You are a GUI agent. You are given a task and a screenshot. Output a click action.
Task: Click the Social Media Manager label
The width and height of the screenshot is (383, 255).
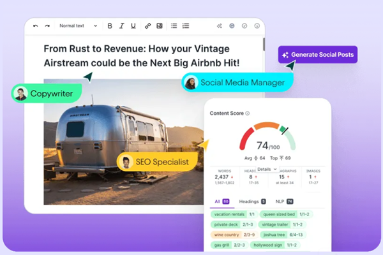(237, 82)
